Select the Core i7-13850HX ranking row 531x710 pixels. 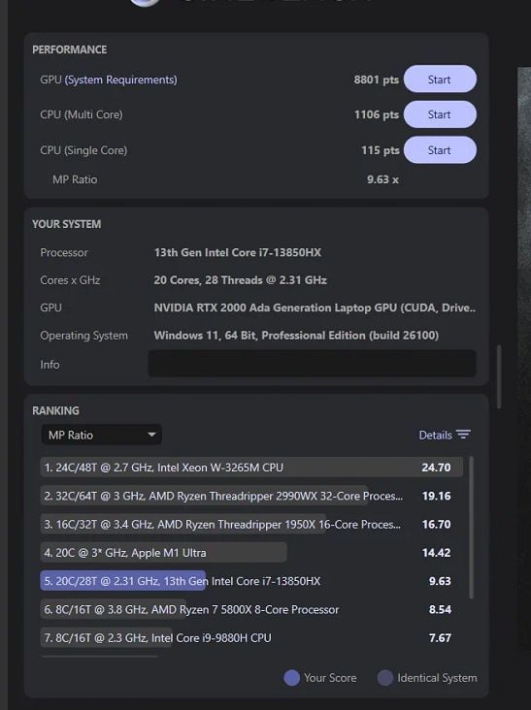click(x=251, y=581)
